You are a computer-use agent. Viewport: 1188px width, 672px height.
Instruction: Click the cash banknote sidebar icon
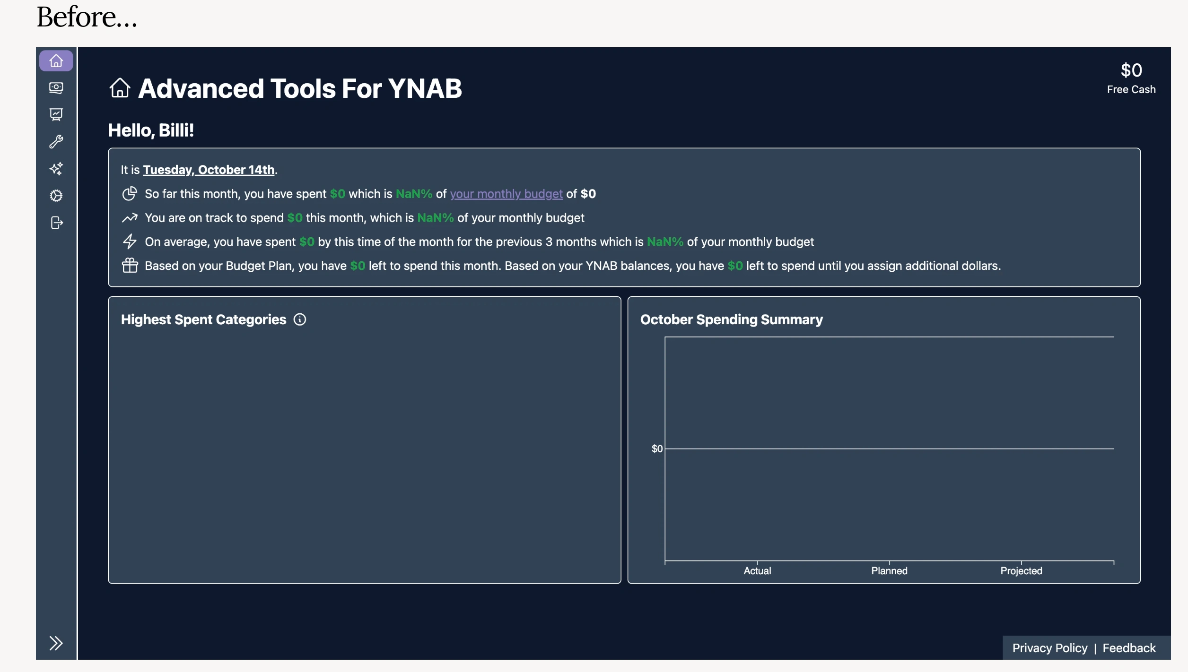(56, 88)
